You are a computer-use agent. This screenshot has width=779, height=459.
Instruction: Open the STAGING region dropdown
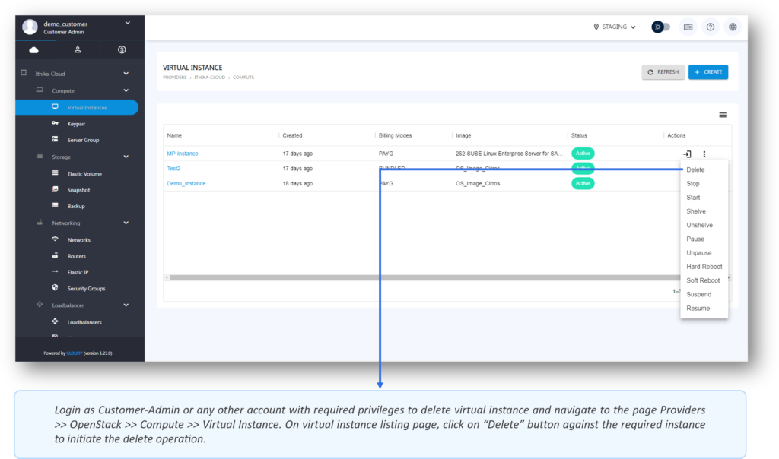point(615,27)
